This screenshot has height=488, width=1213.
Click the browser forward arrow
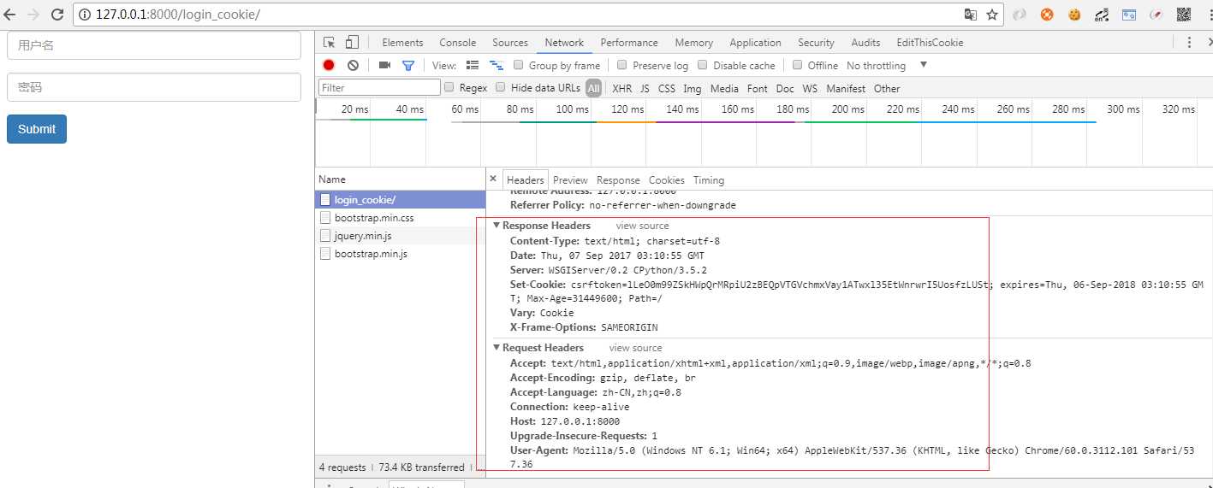coord(33,15)
